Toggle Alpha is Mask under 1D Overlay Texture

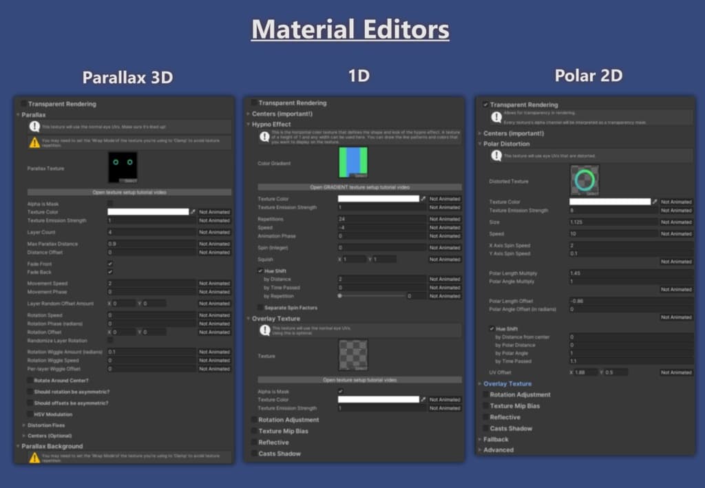pos(340,391)
